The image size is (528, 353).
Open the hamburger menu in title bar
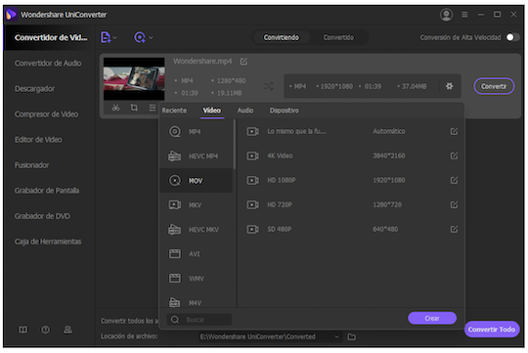coord(464,15)
